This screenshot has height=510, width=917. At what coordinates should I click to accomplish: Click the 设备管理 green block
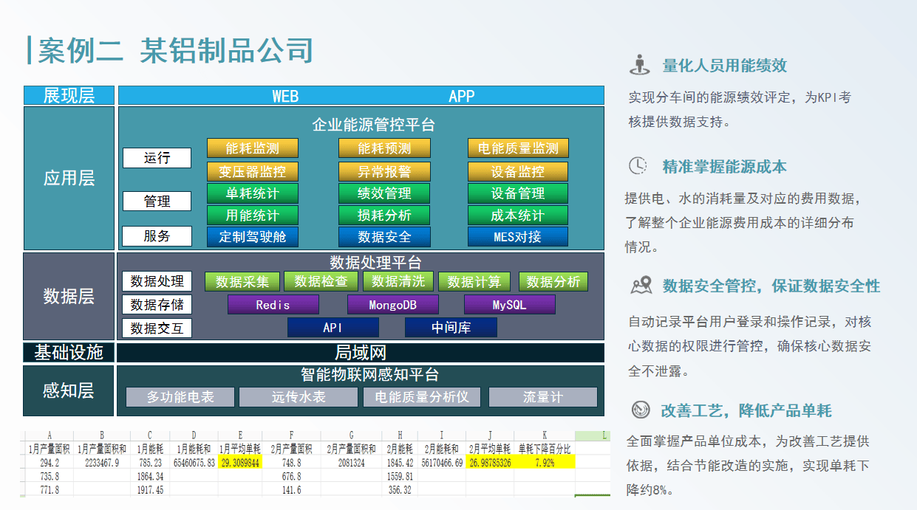(x=517, y=193)
